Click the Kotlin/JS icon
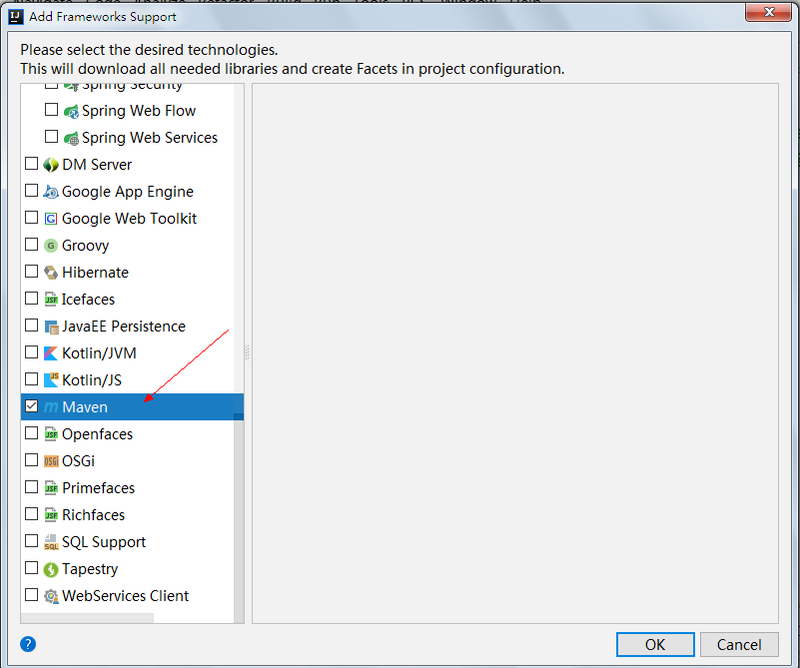The width and height of the screenshot is (800, 668). point(51,380)
